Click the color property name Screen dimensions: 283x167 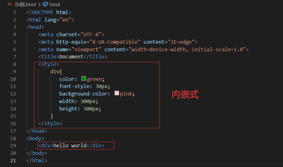67,79
